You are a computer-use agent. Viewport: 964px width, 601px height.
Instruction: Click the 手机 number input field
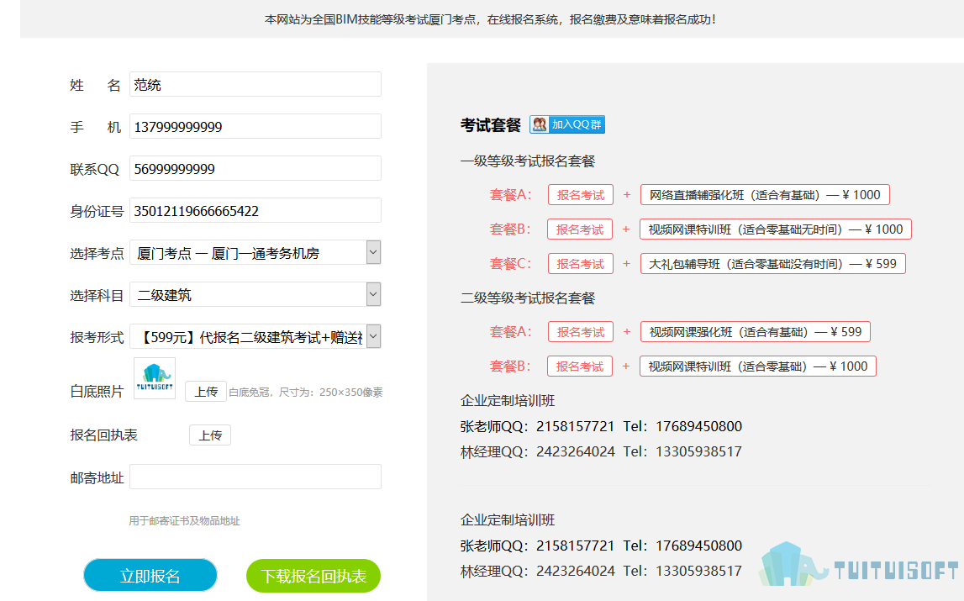pyautogui.click(x=255, y=126)
